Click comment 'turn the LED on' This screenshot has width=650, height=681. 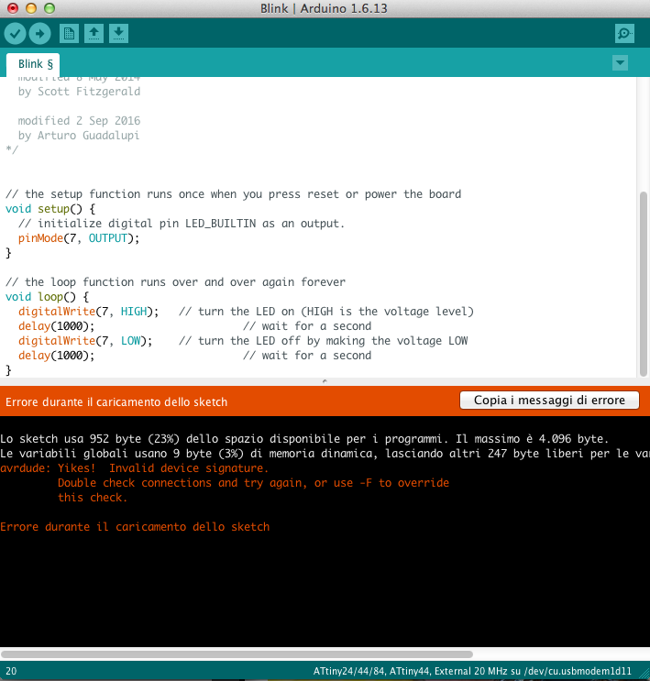[x=326, y=312]
